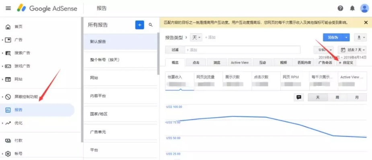Select 内容平台 report
Viewport: 372px width, 160px height.
point(120,96)
